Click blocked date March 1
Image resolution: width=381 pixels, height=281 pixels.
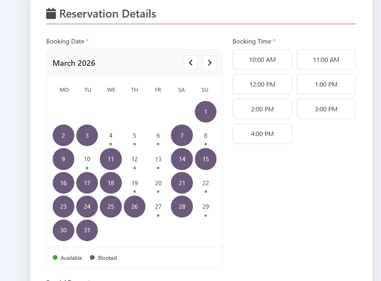[x=205, y=112]
